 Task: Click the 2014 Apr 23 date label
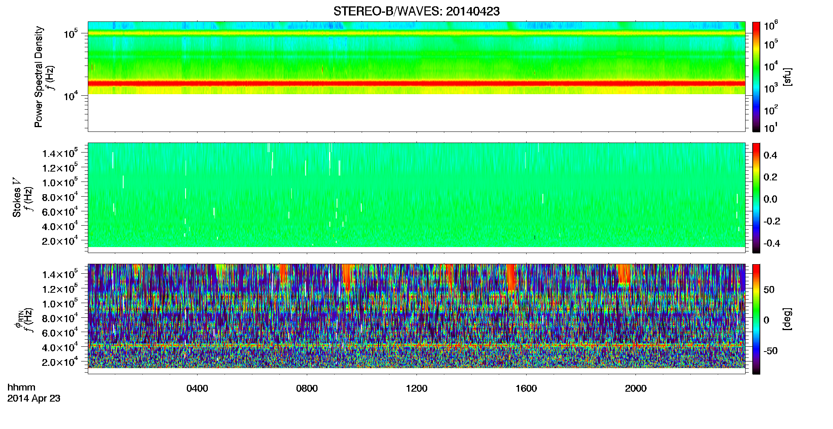pyautogui.click(x=34, y=398)
